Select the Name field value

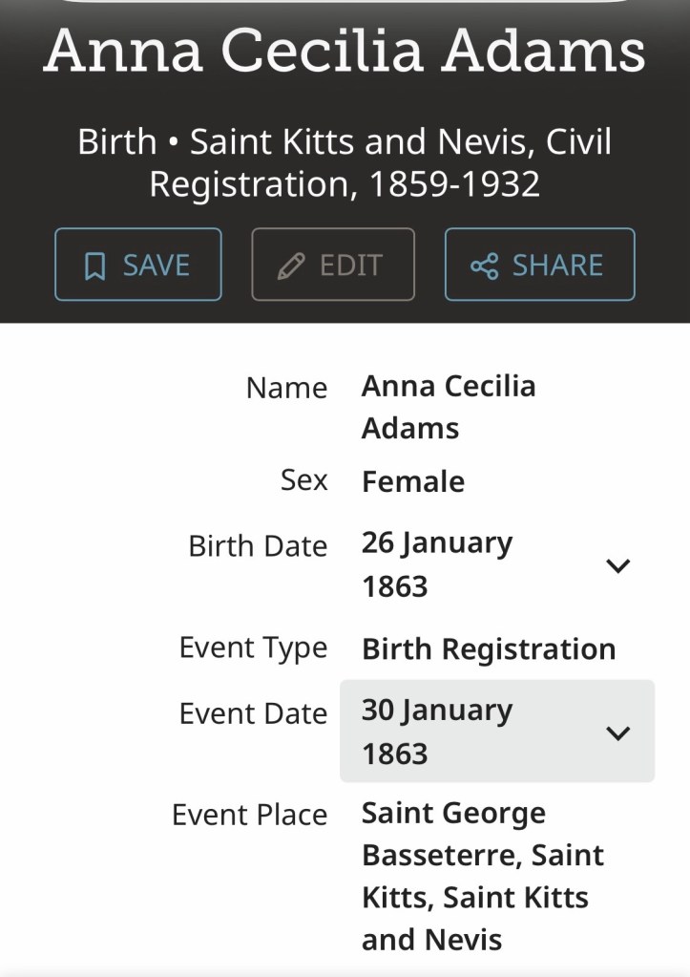coord(448,407)
